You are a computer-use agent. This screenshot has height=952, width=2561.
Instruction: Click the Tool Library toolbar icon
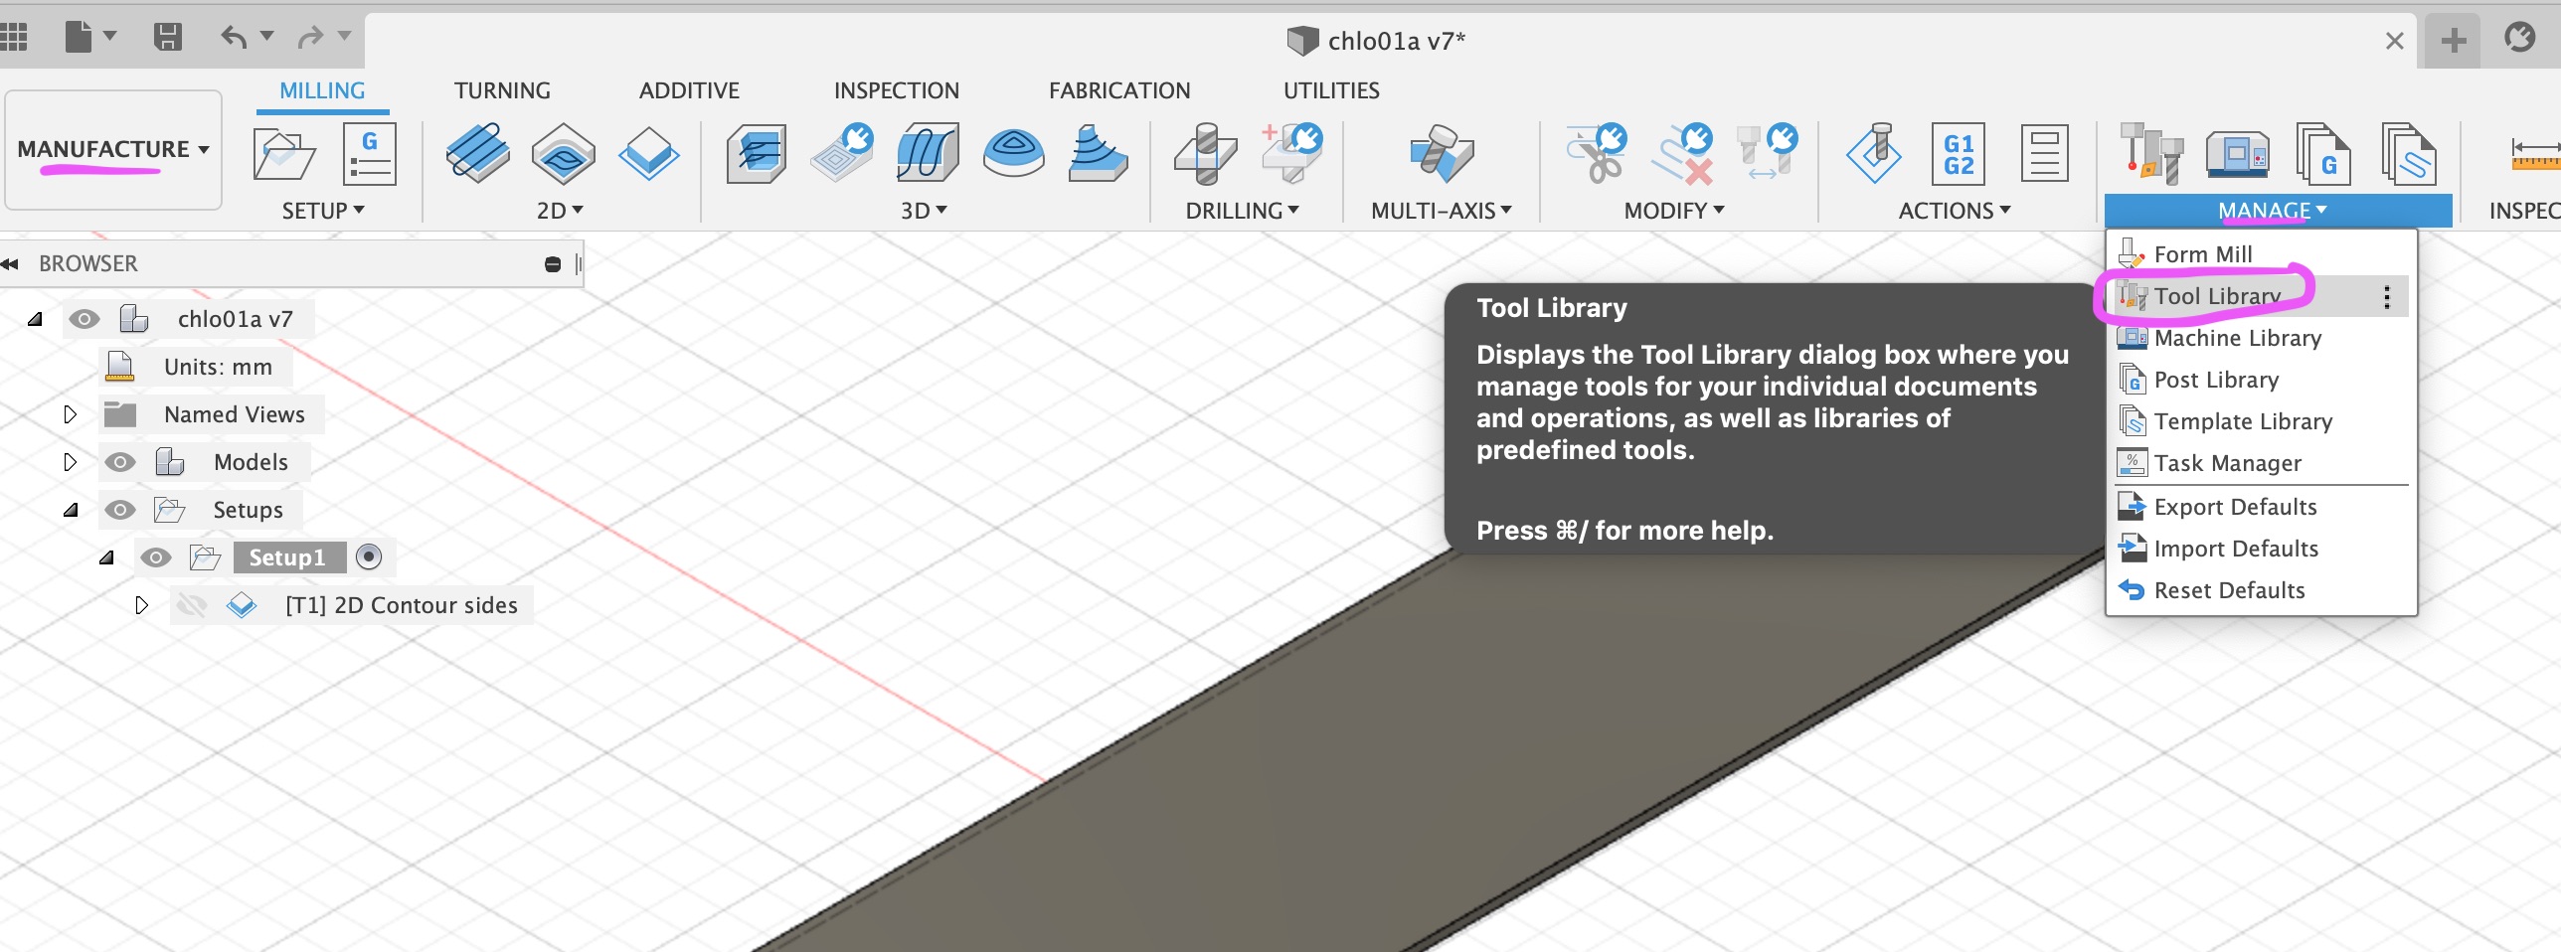(x=2151, y=153)
